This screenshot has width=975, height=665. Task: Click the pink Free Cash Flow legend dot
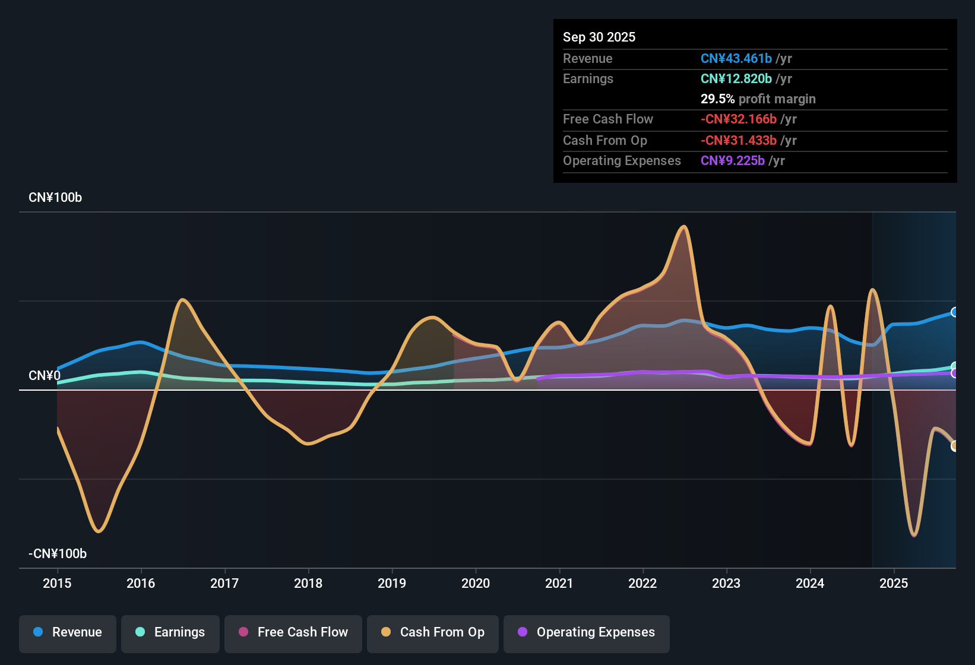tap(243, 632)
